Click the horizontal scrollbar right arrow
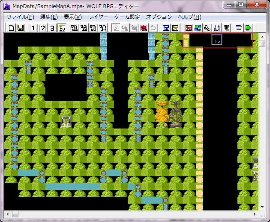 pos(255,214)
